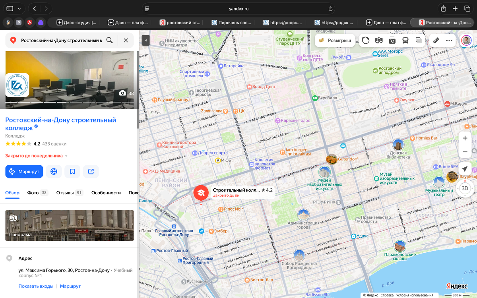
Task: Open Справка link at map bottom
Action: click(387, 295)
